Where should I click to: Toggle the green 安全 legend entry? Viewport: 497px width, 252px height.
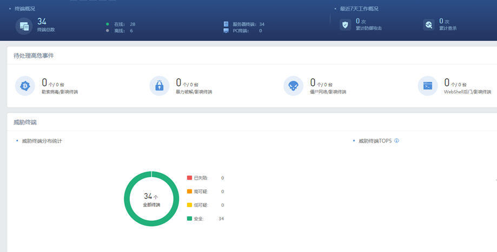(x=196, y=219)
